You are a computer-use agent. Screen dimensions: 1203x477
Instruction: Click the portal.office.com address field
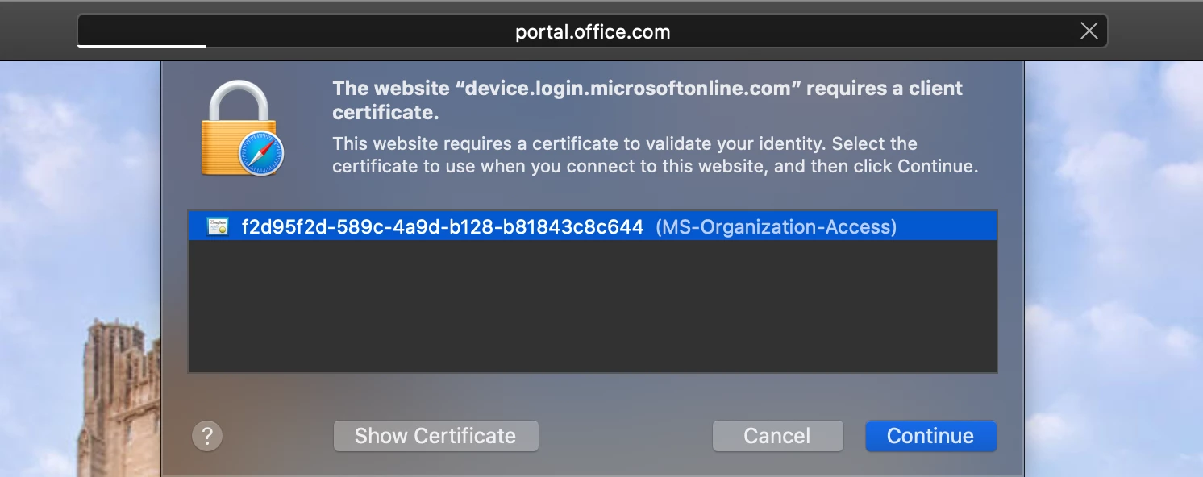tap(593, 31)
